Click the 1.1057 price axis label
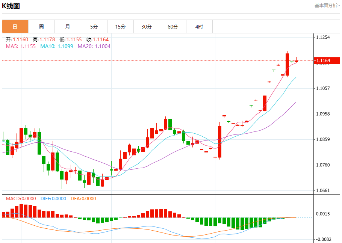 (x=323, y=88)
